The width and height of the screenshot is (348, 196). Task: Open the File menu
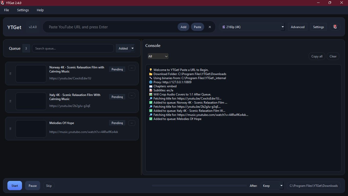tap(6, 10)
